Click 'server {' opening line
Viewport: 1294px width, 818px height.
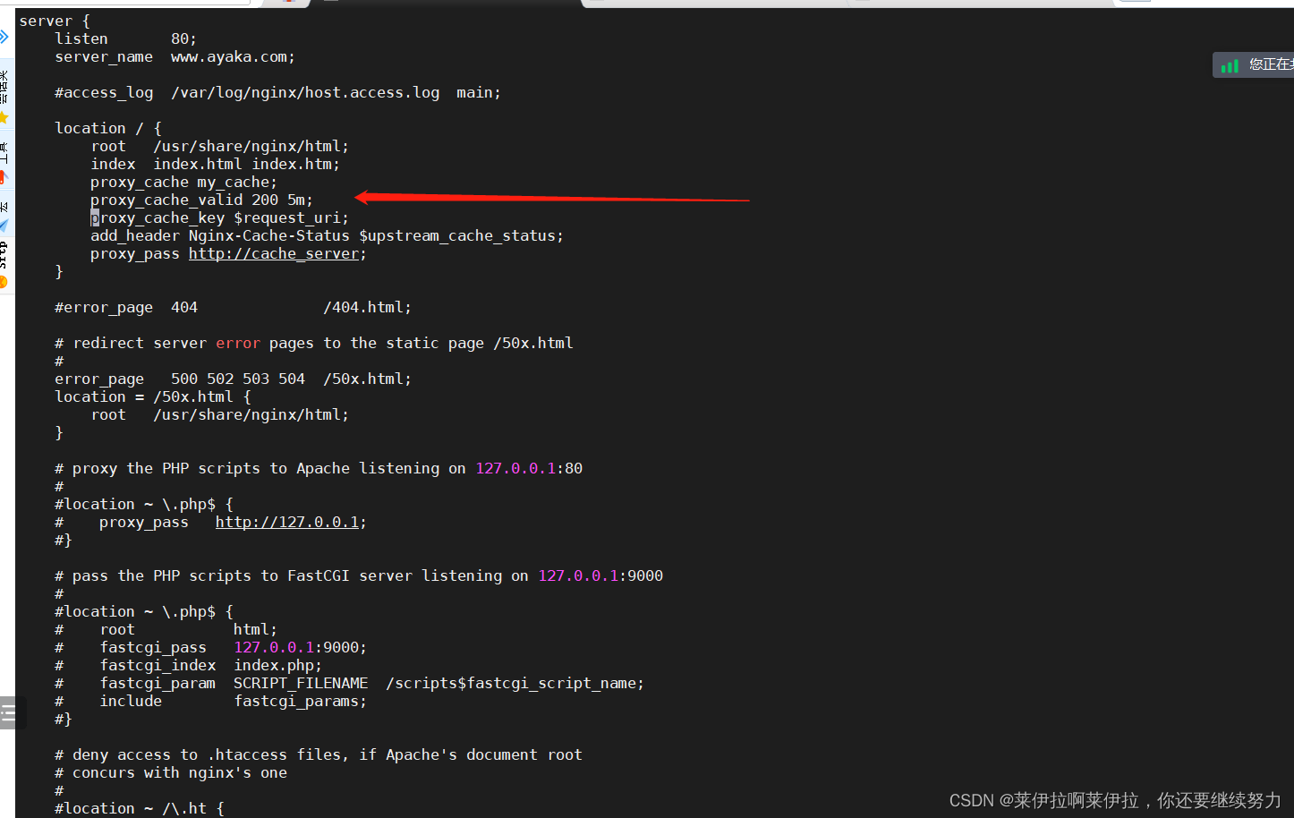point(55,21)
